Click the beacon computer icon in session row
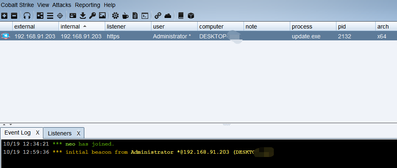 point(6,36)
